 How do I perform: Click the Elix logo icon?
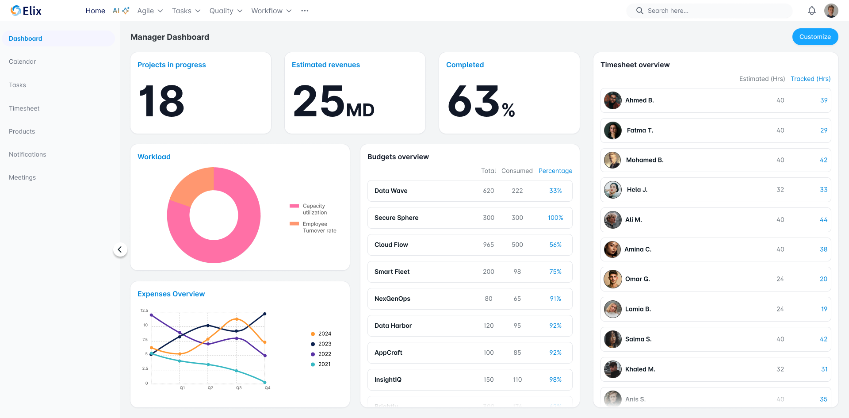coord(15,11)
